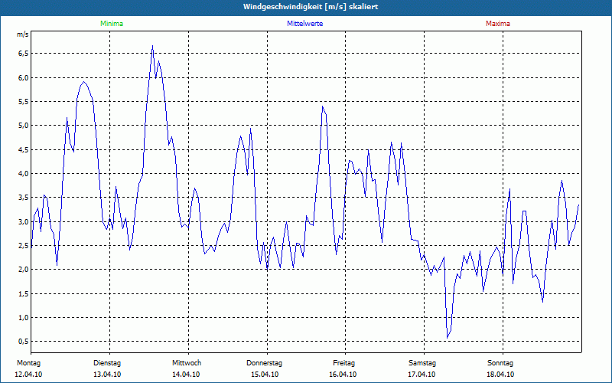Click the 4,5 y-axis value
Image resolution: width=612 pixels, height=383 pixels.
click(23, 149)
